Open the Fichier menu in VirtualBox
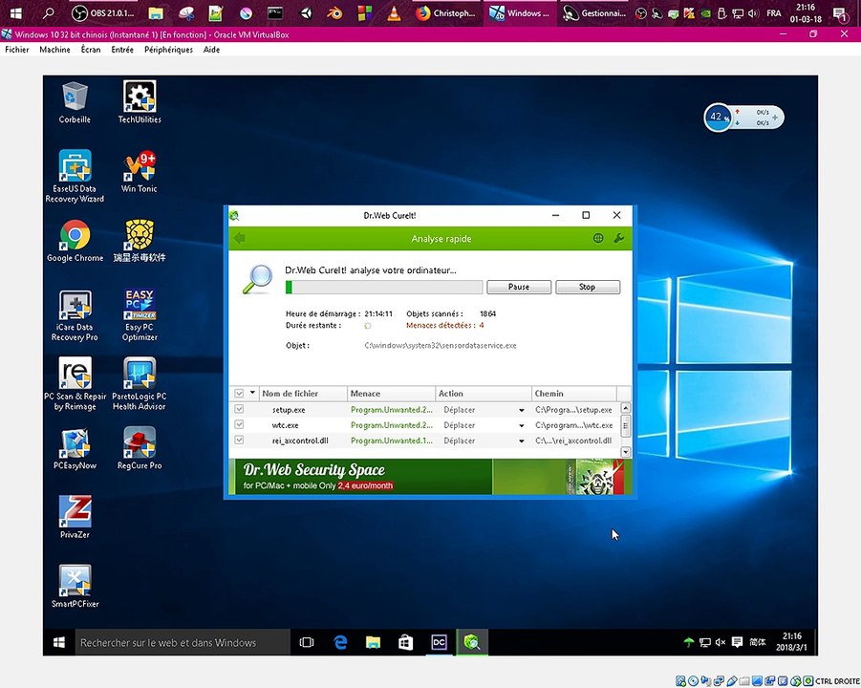 pyautogui.click(x=17, y=50)
